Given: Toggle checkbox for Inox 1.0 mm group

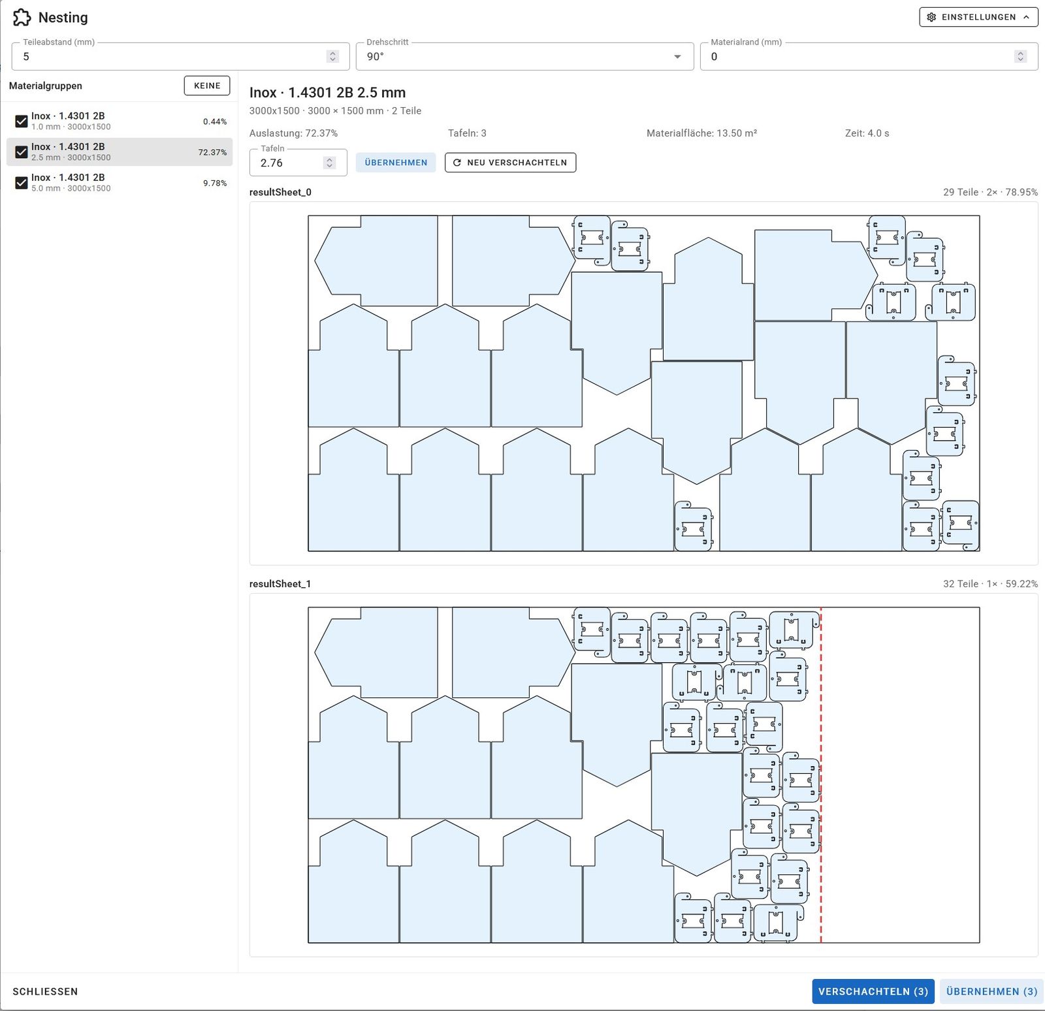Looking at the screenshot, I should click(x=21, y=121).
